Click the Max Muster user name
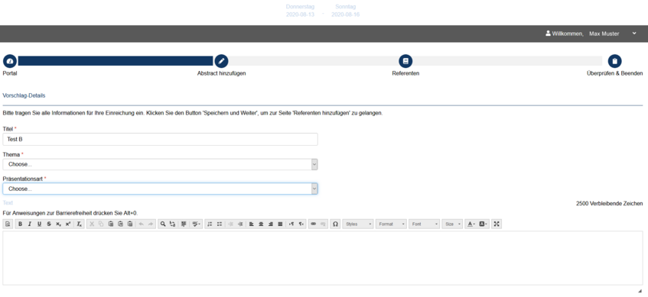This screenshot has width=648, height=297. pos(604,34)
